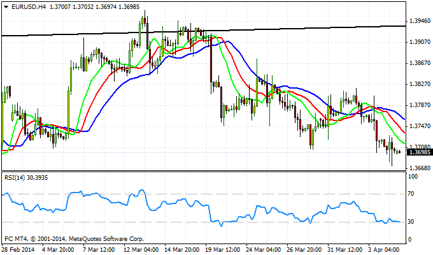Click the 1.37870 price axis label
This screenshot has height=255, width=433.
tap(420, 105)
